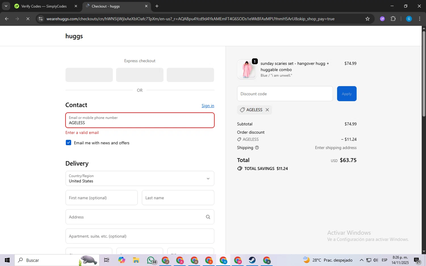Click the sunday scaries set product thumbnail

point(247,69)
